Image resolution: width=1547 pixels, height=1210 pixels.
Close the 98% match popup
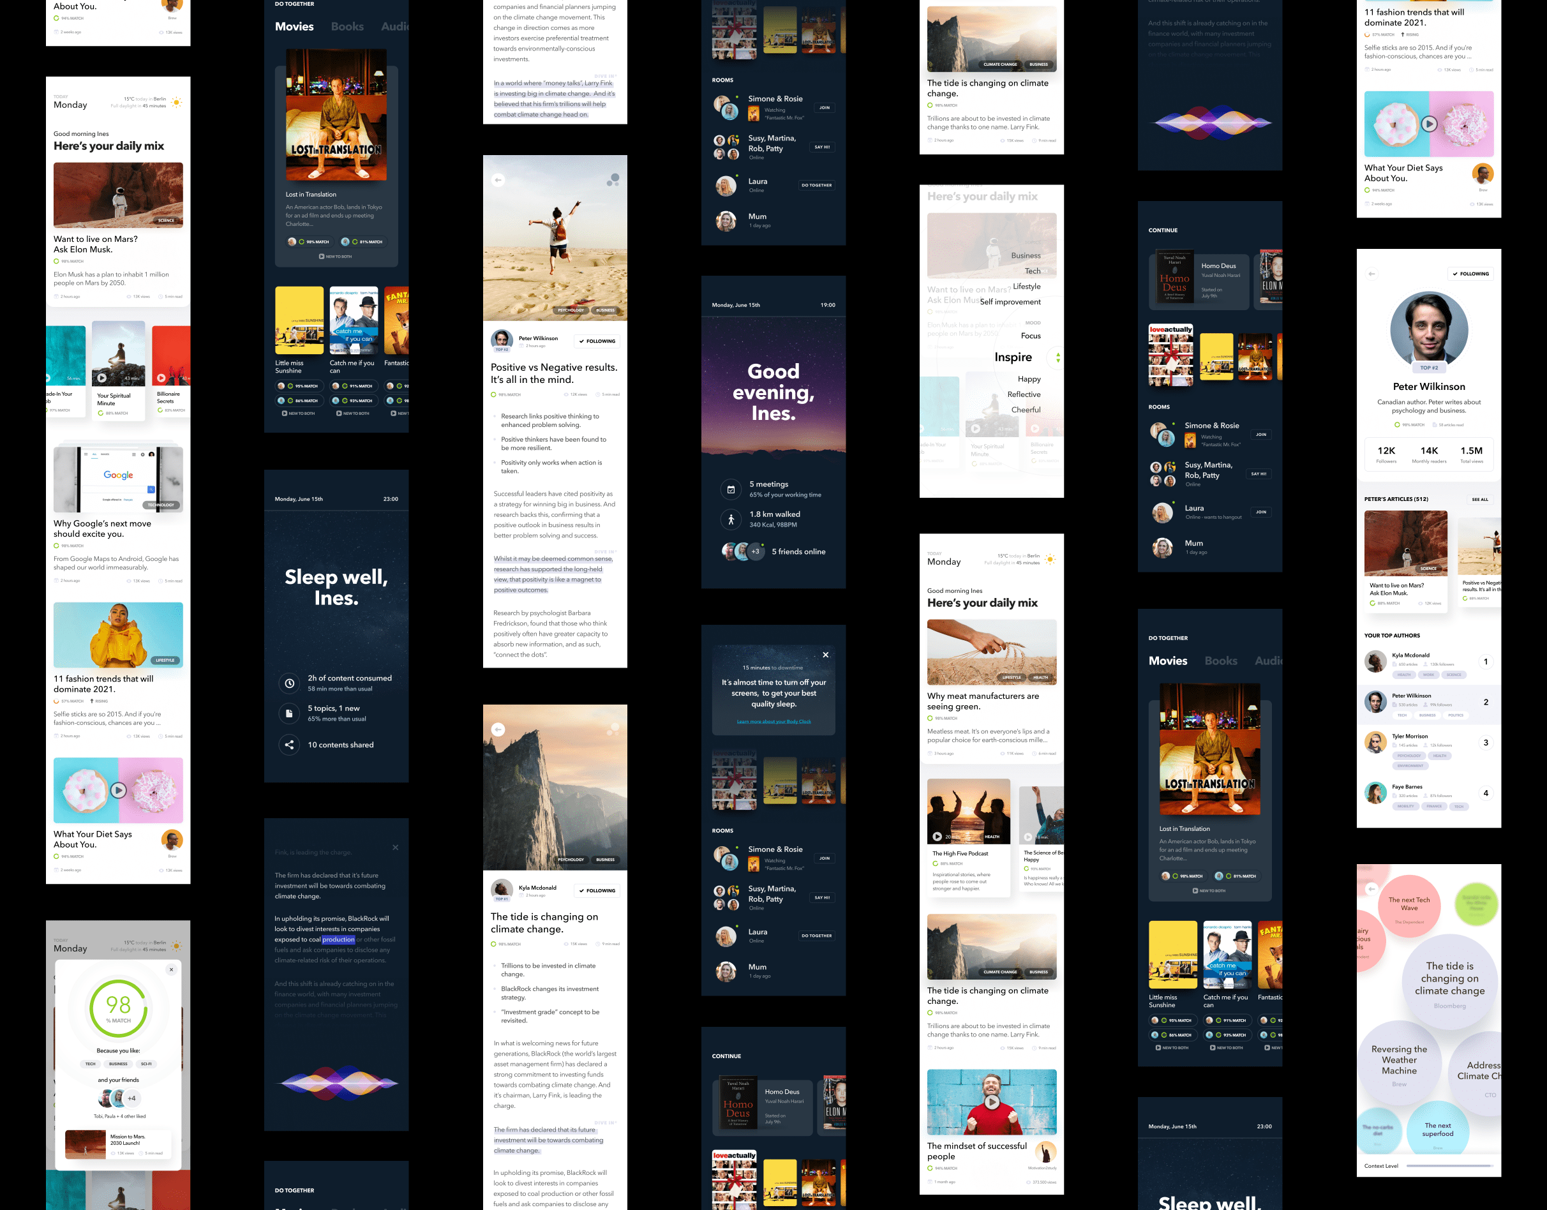(x=170, y=970)
